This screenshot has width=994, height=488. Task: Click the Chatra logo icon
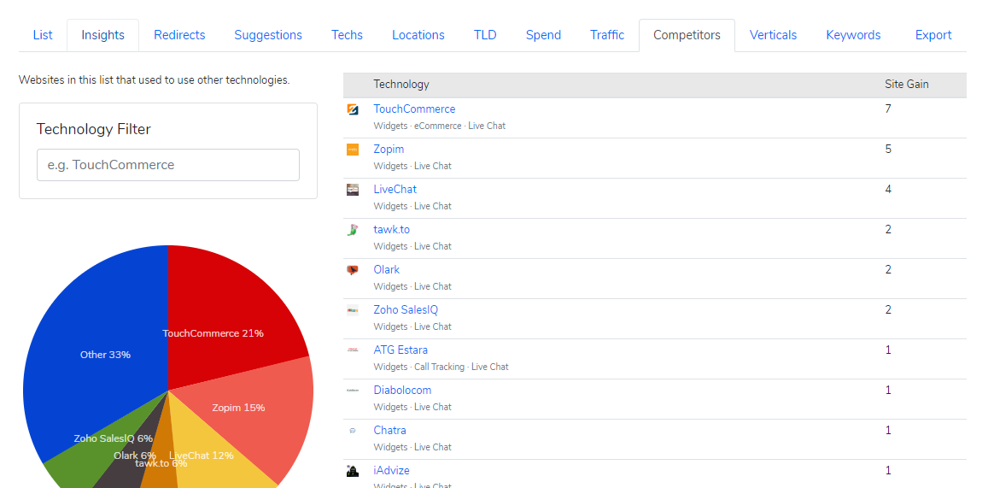[353, 430]
